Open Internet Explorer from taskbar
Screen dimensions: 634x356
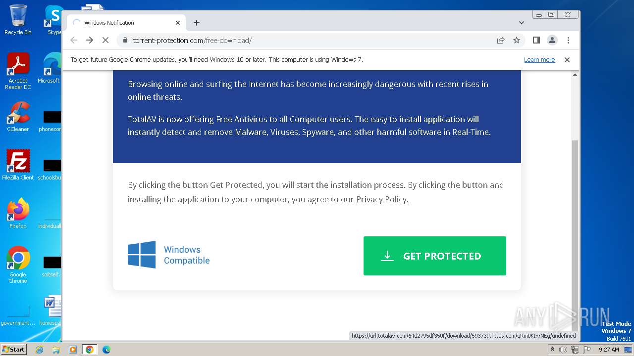(x=40, y=350)
